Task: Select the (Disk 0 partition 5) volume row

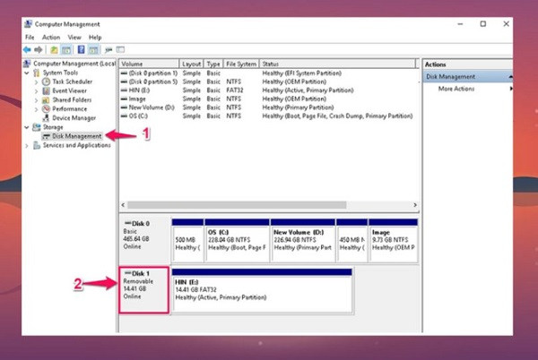Action: pyautogui.click(x=269, y=81)
